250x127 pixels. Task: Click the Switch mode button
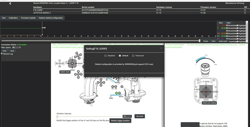click(x=65, y=72)
